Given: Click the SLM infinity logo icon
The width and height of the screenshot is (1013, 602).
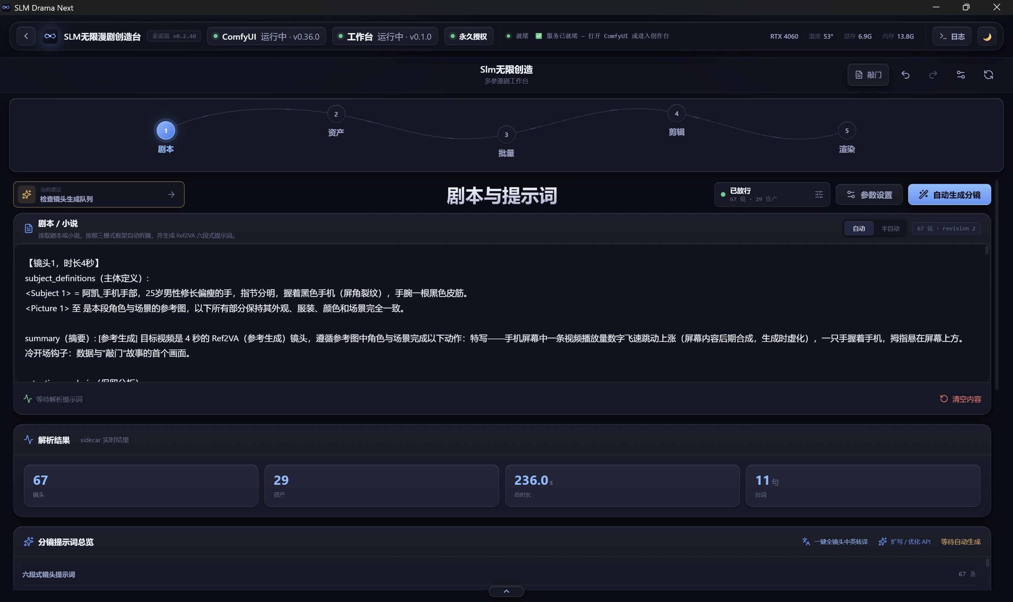Looking at the screenshot, I should tap(50, 36).
